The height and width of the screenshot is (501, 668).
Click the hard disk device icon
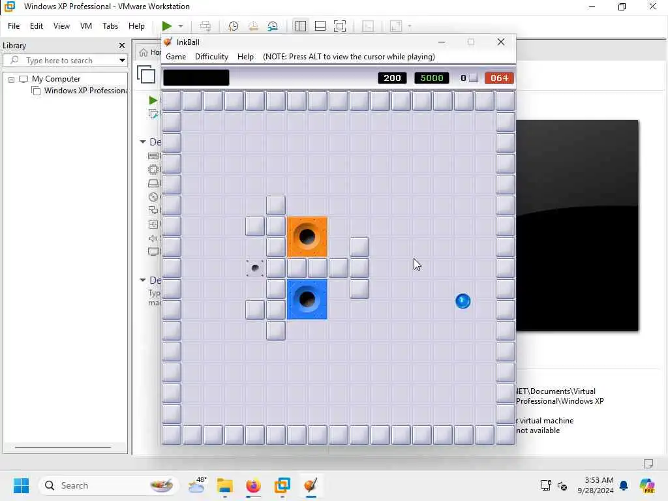(x=153, y=183)
